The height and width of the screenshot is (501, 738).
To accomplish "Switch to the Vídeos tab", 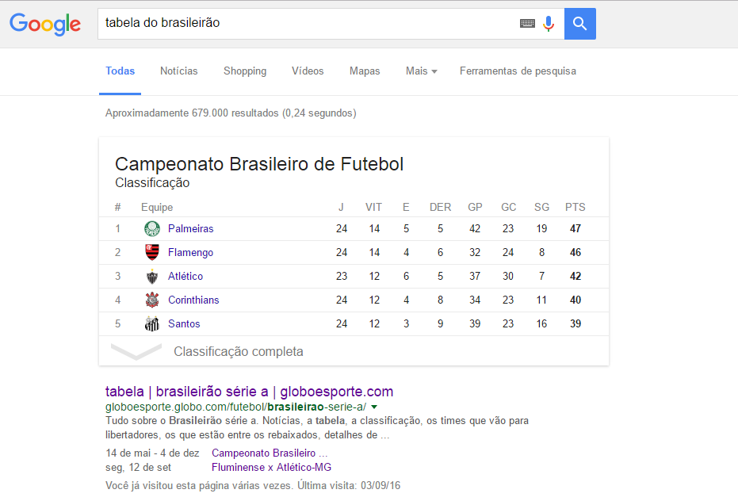I will pyautogui.click(x=308, y=71).
